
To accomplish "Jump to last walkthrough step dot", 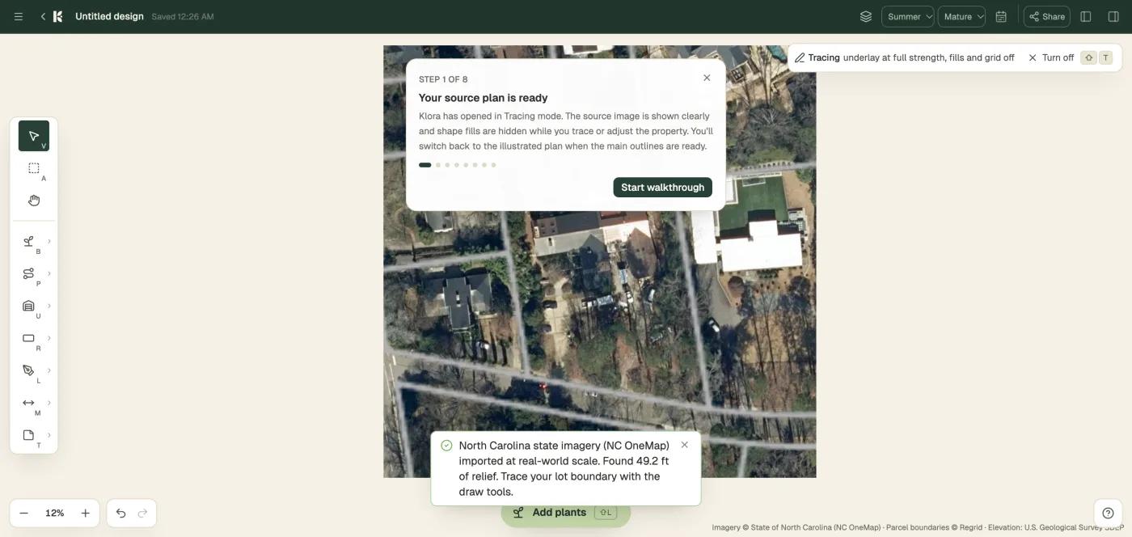I will coord(493,165).
